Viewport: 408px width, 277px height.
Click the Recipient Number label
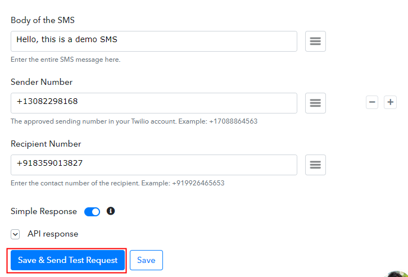pos(46,144)
